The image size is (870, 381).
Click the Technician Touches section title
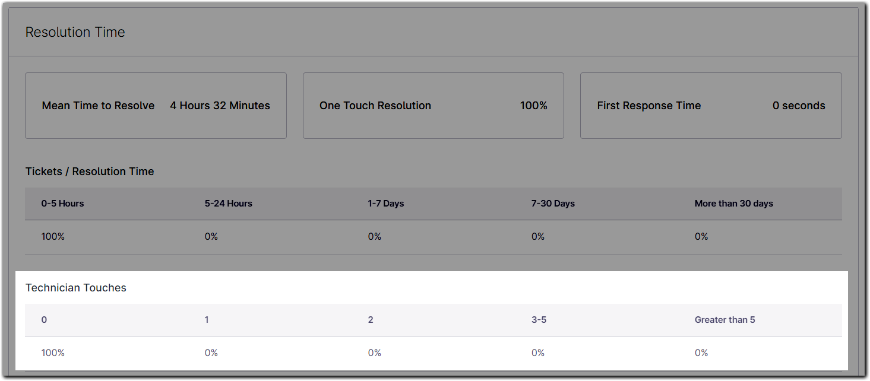pyautogui.click(x=76, y=287)
